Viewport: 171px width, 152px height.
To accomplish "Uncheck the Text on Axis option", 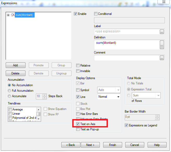I will (x=78, y=124).
